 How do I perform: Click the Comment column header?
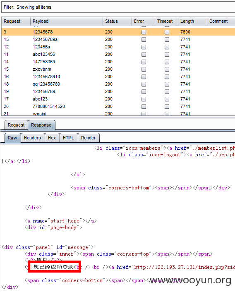[221, 21]
